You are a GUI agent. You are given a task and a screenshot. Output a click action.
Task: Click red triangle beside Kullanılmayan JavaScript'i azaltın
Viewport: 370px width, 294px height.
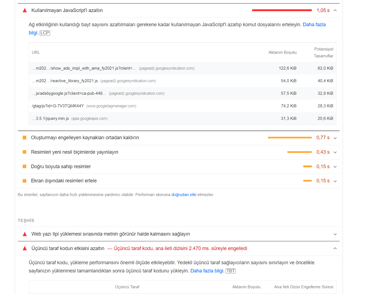pyautogui.click(x=25, y=10)
